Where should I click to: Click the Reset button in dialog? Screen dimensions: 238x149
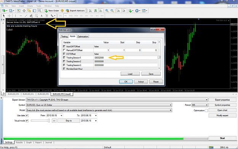(156, 82)
